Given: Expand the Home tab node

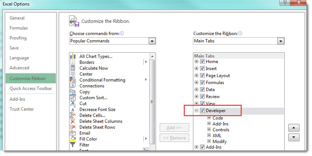Looking at the screenshot, I should pyautogui.click(x=196, y=62).
